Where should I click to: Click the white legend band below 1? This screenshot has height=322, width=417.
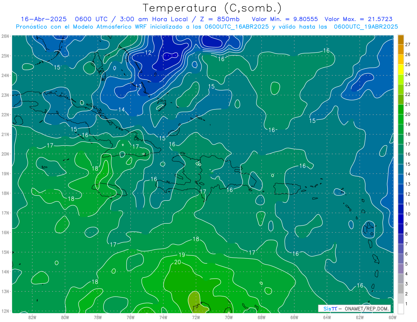coord(401,308)
